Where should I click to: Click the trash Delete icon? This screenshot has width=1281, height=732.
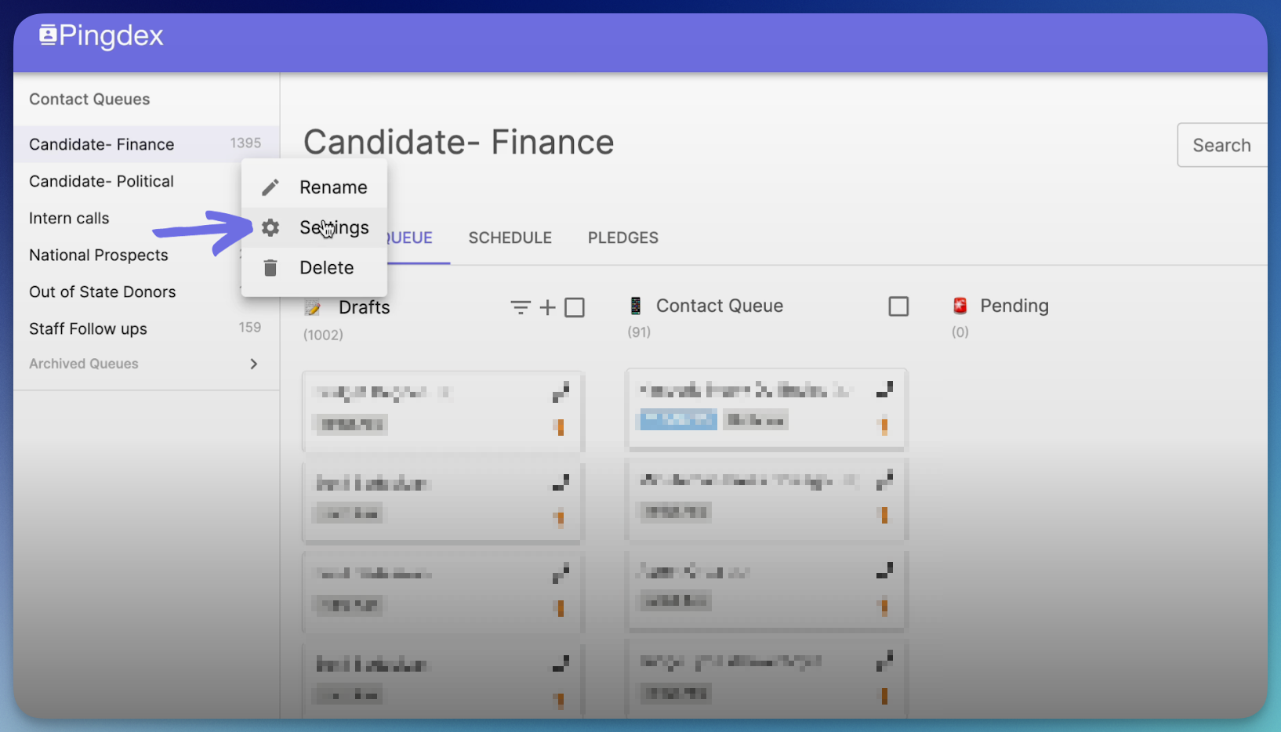pos(270,268)
